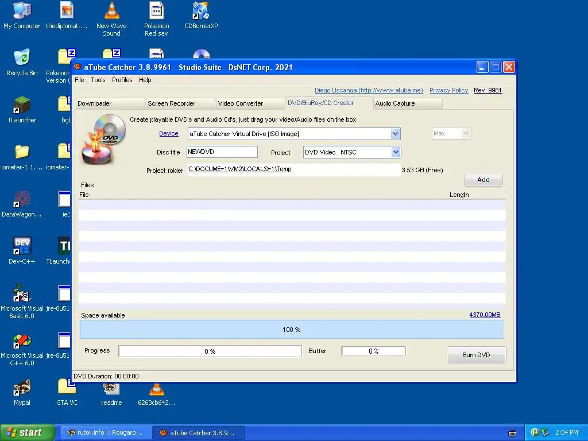Click the Device link label
The height and width of the screenshot is (441, 588).
coord(169,133)
